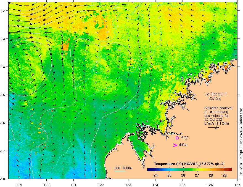Click the 12-Oct-2011 date label
The width and height of the screenshot is (243, 187).
(216, 94)
